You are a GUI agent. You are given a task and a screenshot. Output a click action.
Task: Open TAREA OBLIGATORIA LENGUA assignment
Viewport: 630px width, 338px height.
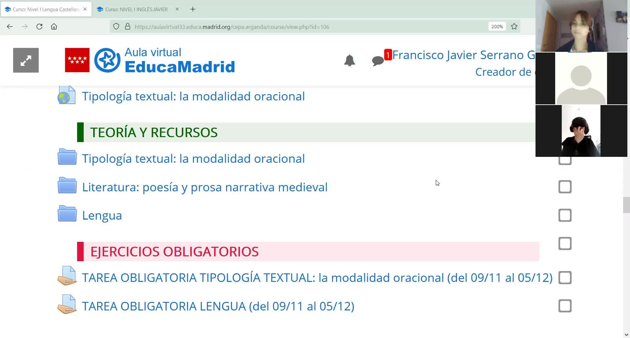[218, 306]
